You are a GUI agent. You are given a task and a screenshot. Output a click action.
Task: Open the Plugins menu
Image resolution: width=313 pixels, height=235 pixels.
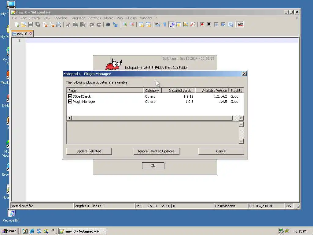point(131,18)
